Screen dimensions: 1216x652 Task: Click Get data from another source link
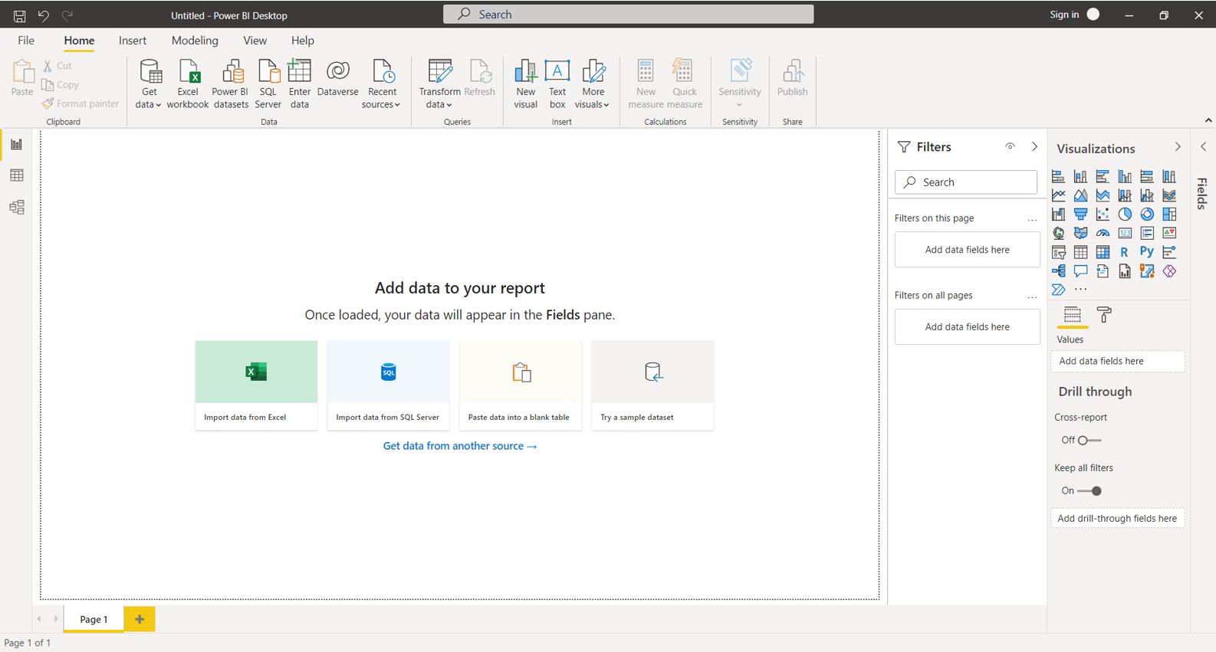tap(459, 446)
